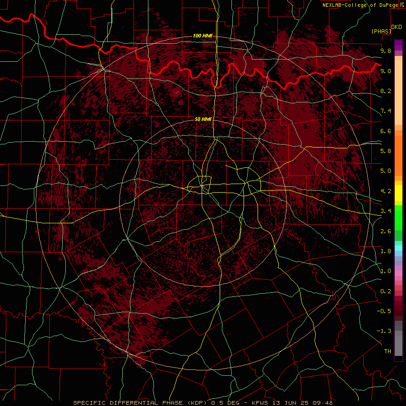The width and height of the screenshot is (406, 406).
Task: Click the -0.5 scale value
Action: tap(384, 311)
